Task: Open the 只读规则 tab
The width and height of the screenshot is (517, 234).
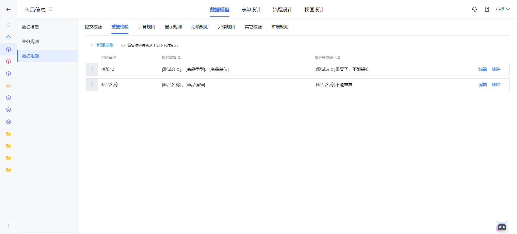Action: pos(226,27)
